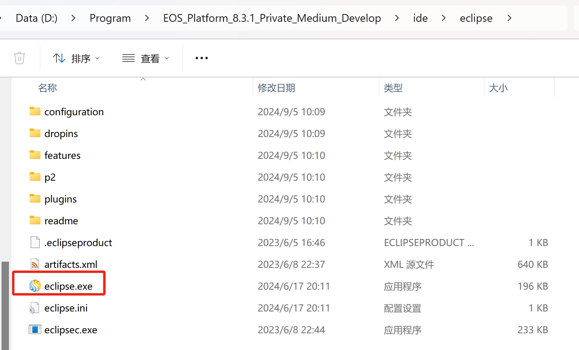579x350 pixels.
Task: Click the artifacts.xml file icon
Action: coord(35,264)
